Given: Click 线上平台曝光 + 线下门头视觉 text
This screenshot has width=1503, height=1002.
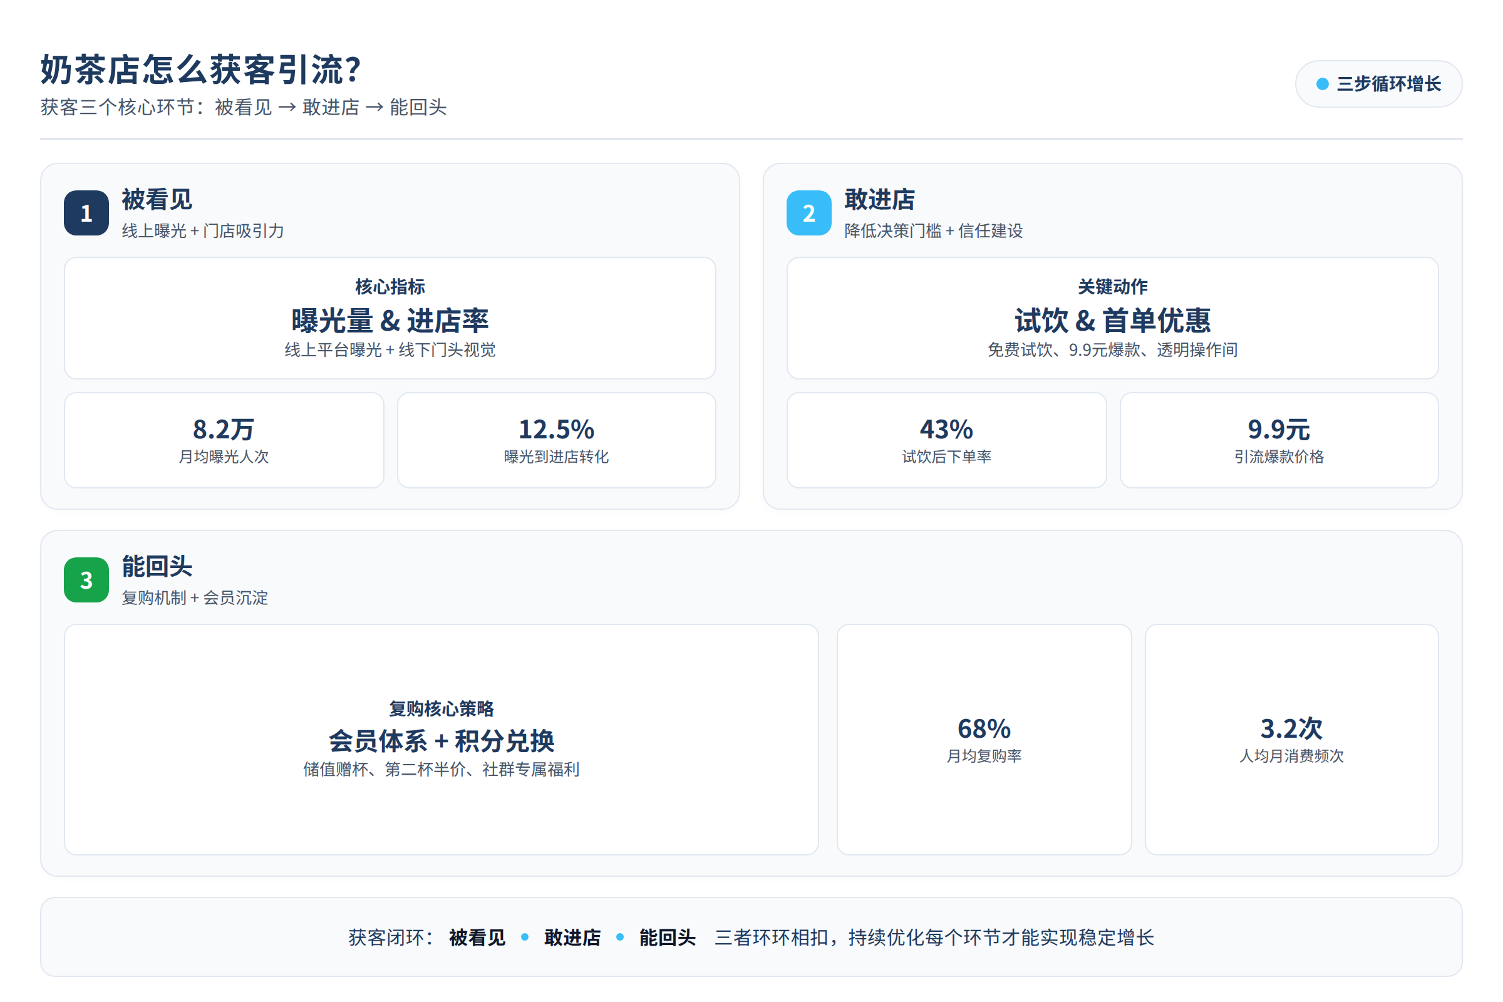Looking at the screenshot, I should click(x=390, y=349).
